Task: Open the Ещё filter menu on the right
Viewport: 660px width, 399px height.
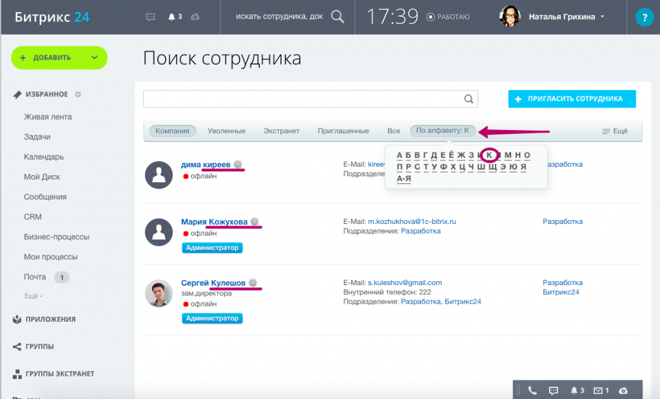Action: 615,131
